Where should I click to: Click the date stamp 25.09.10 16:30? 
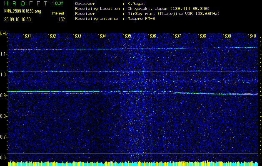point(17,20)
